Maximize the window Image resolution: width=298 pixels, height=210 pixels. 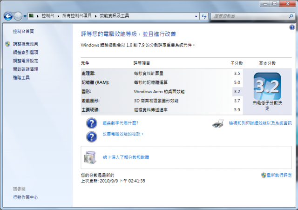tap(275, 4)
